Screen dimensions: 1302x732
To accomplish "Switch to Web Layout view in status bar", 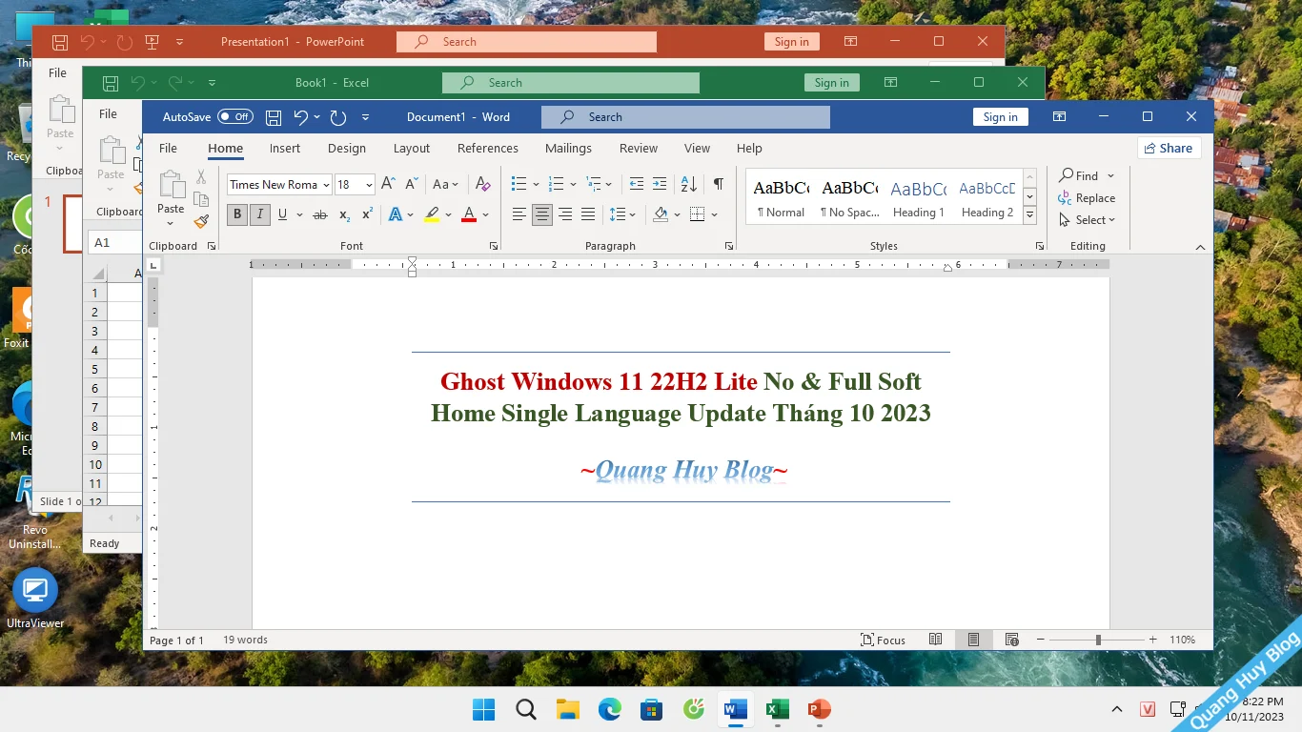I will click(x=1012, y=640).
